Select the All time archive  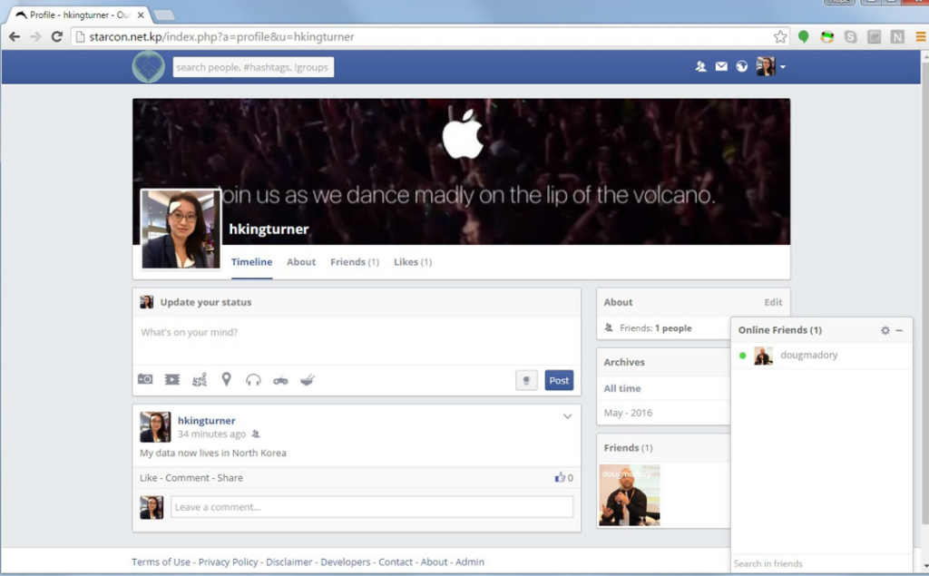[x=622, y=389]
